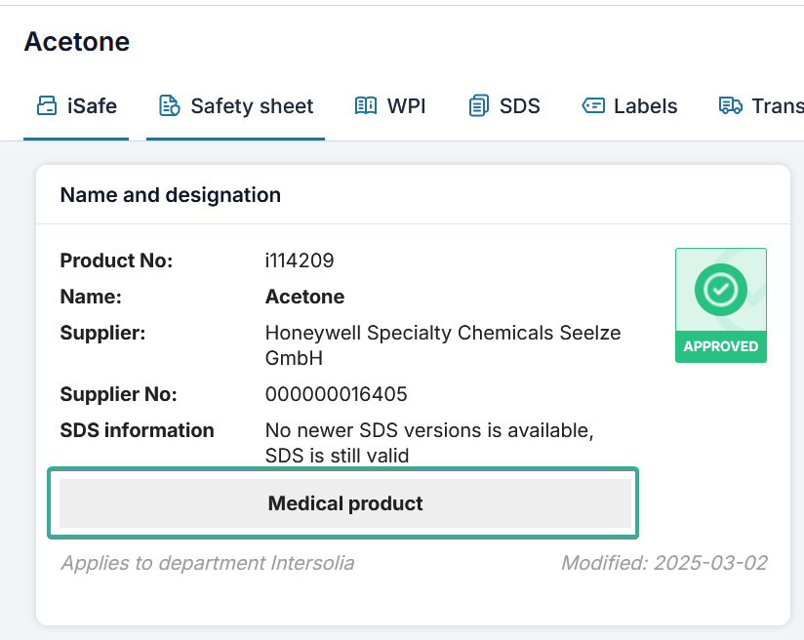Select the WPI tab
Image resolution: width=804 pixels, height=640 pixels.
406,106
